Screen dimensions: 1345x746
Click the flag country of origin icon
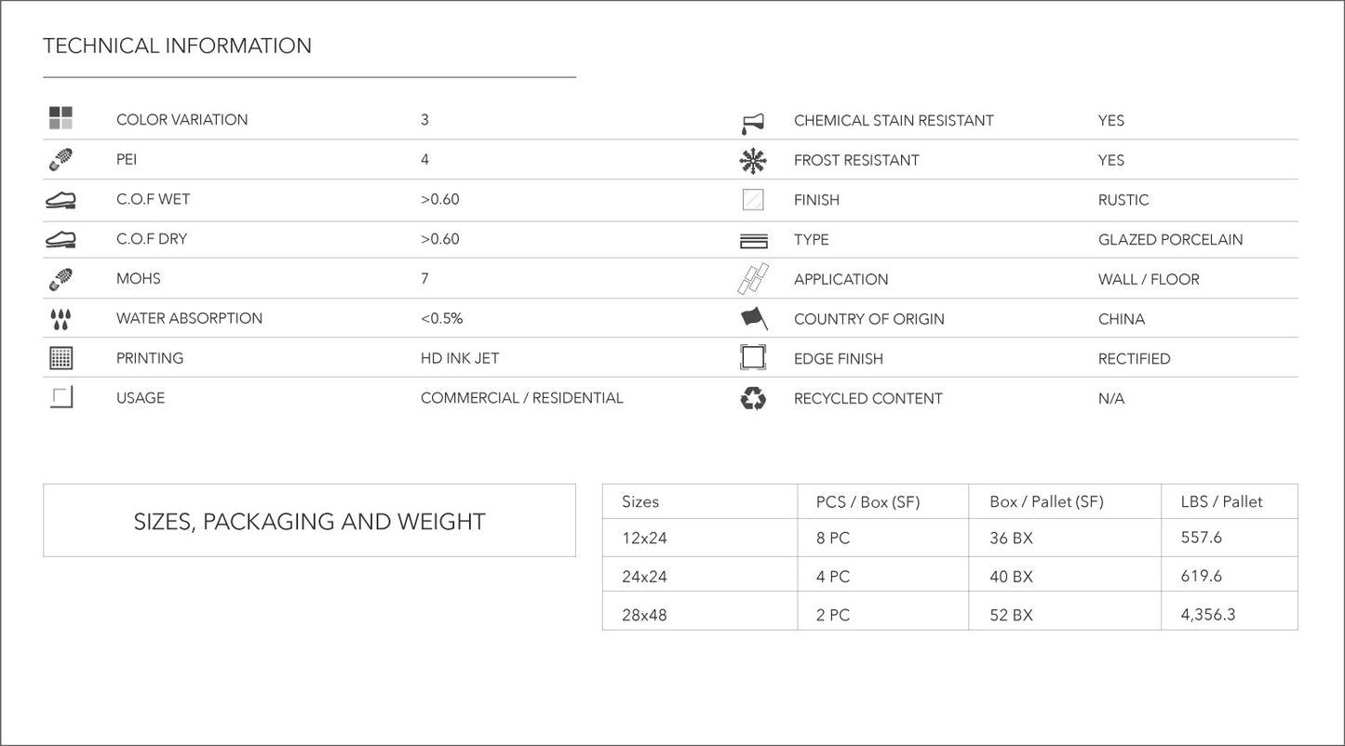753,319
